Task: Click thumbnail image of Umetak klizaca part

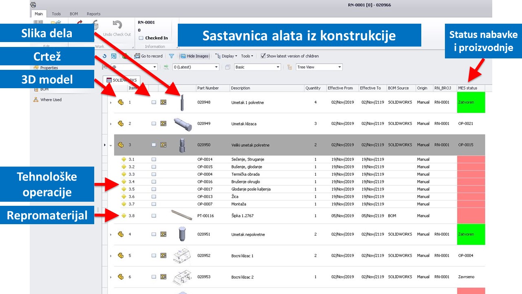Action: point(182,123)
